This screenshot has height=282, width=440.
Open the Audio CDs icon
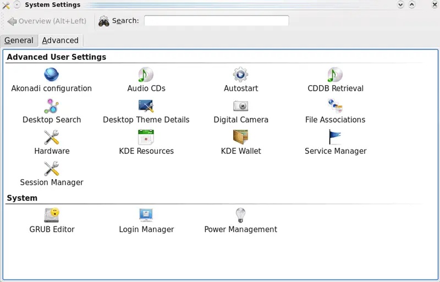[146, 75]
